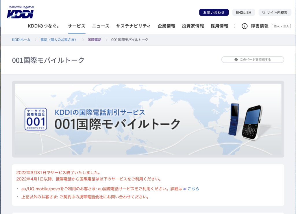Expand the 投資家情報 navigation menu
The image size is (296, 214).
[x=193, y=26]
